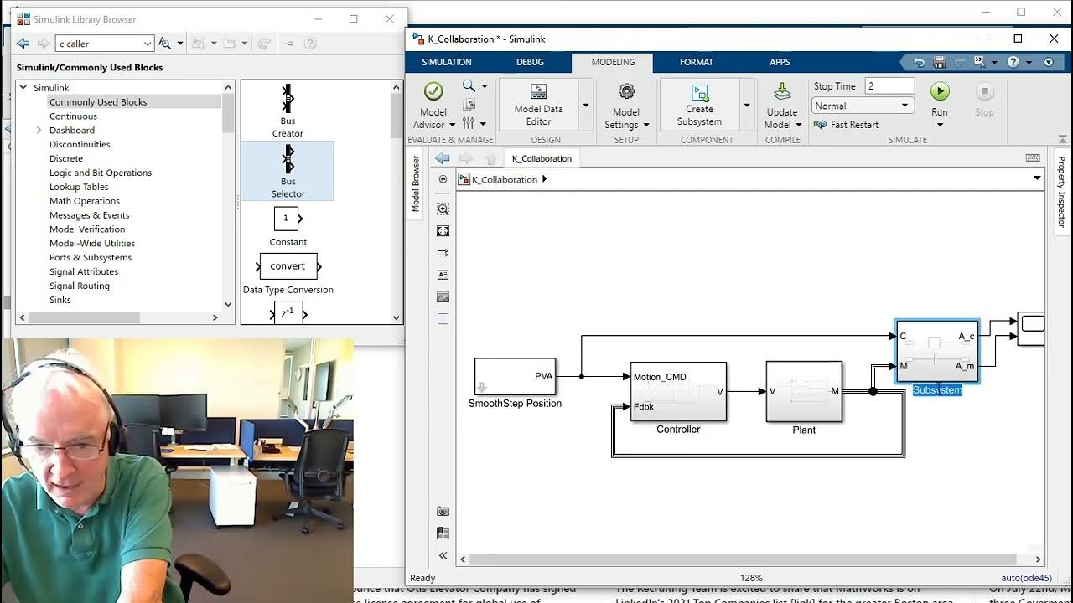The image size is (1073, 603).
Task: Click the keyboard icon at canvas top right
Action: coord(1033,157)
